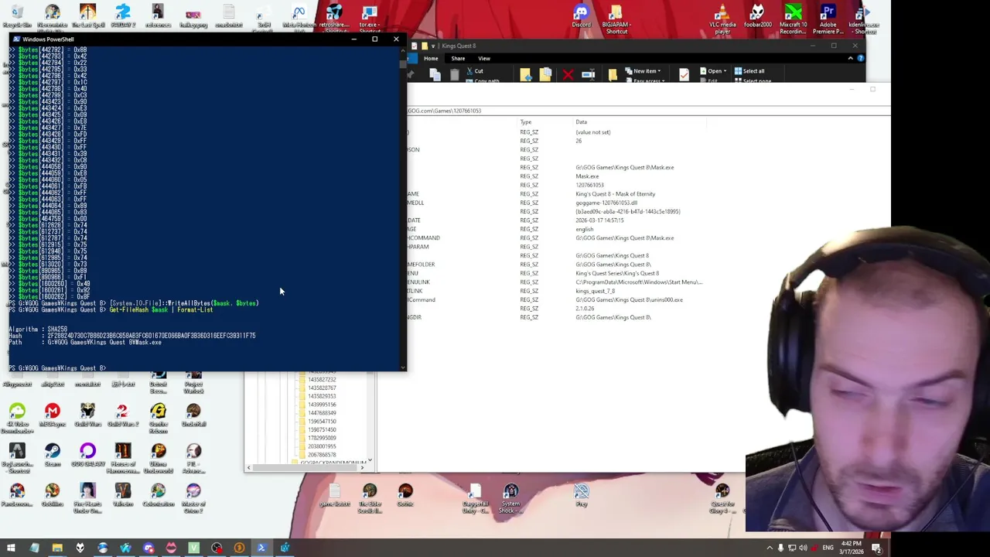Select the 2.1.0.26 version value
This screenshot has height=557, width=990.
tap(585, 309)
